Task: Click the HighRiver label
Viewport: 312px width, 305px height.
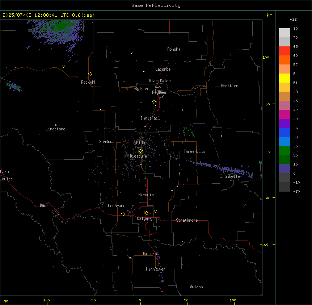Action: pyautogui.click(x=156, y=269)
